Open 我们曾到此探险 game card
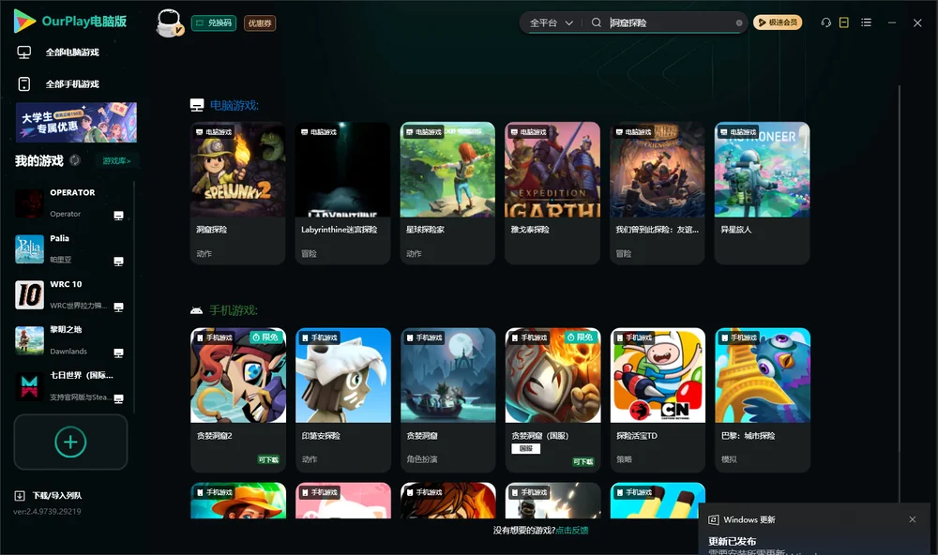This screenshot has width=938, height=555. (658, 193)
